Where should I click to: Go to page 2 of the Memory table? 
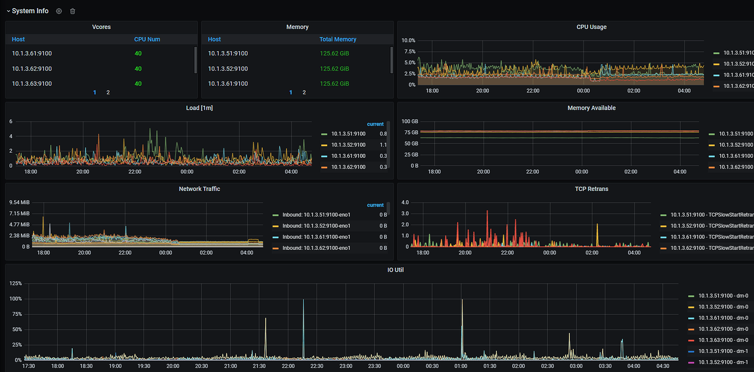(304, 93)
